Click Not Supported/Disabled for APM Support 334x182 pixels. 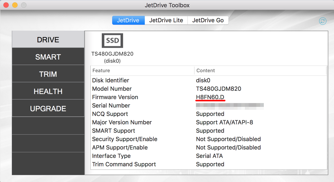tap(228, 148)
